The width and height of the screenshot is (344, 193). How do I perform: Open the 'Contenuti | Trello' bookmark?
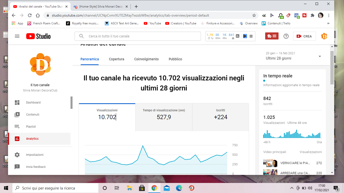coord(276,23)
